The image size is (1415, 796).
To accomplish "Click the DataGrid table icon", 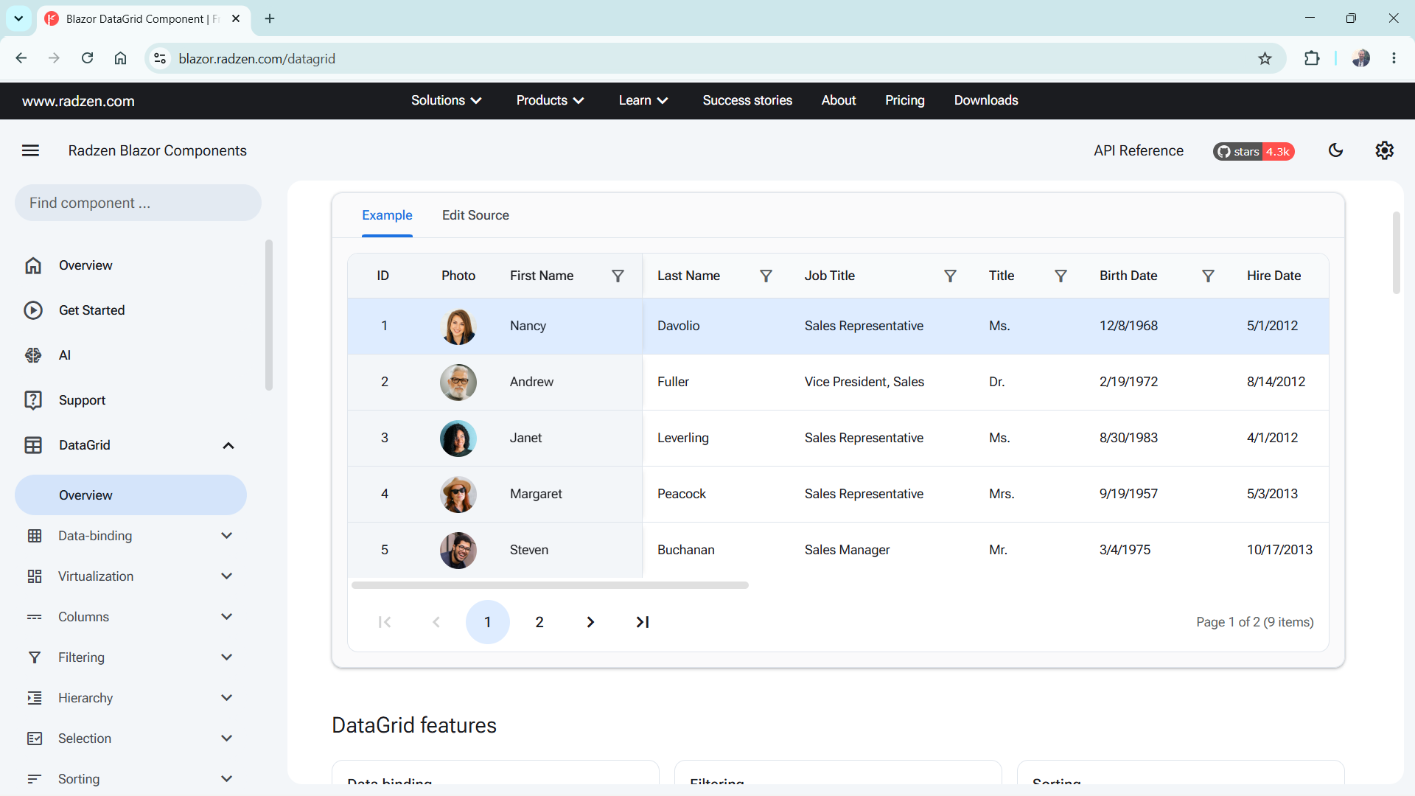I will 33,445.
